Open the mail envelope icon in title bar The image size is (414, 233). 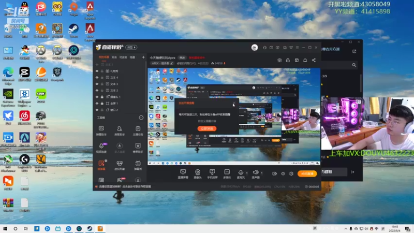click(271, 48)
